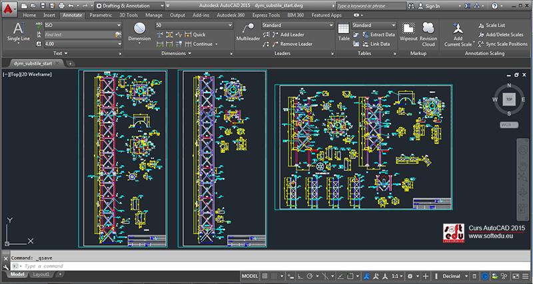Click the Autodesk Exchange X icon
Image resolution: width=533 pixels, height=284 pixels.
click(x=468, y=6)
